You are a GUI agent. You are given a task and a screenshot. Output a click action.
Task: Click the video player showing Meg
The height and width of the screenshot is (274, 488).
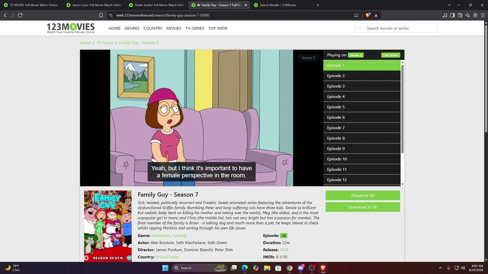point(202,118)
